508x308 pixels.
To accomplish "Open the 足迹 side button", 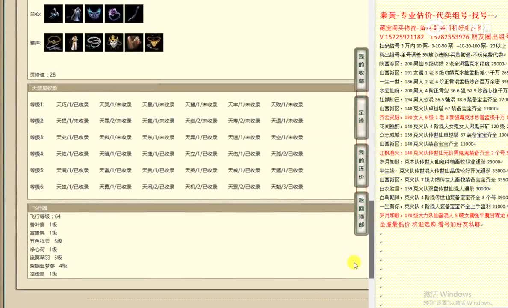I will (361, 117).
